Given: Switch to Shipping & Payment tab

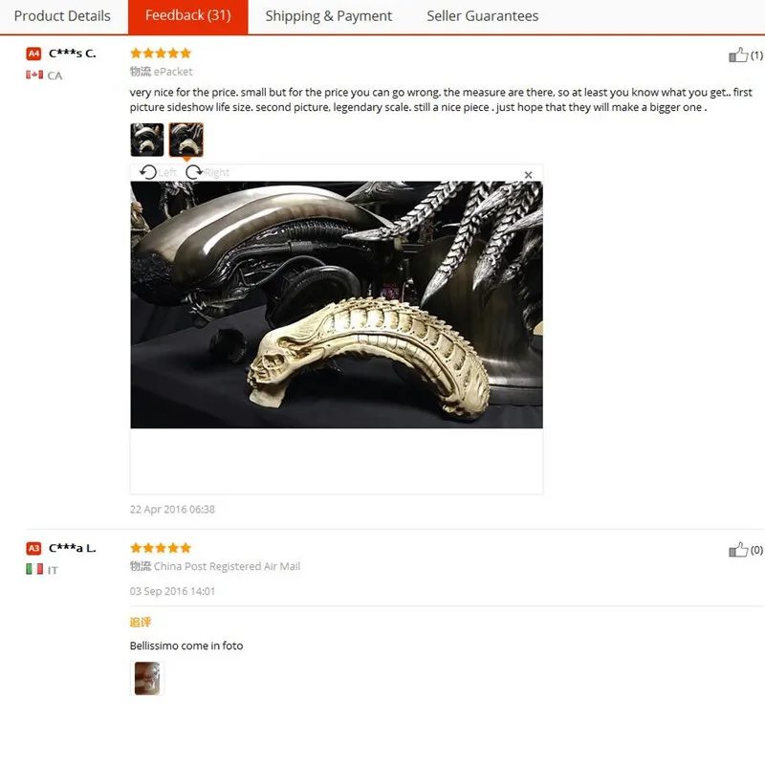Looking at the screenshot, I should (328, 16).
